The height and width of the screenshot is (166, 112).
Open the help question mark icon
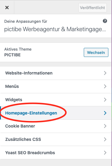tap(105, 21)
